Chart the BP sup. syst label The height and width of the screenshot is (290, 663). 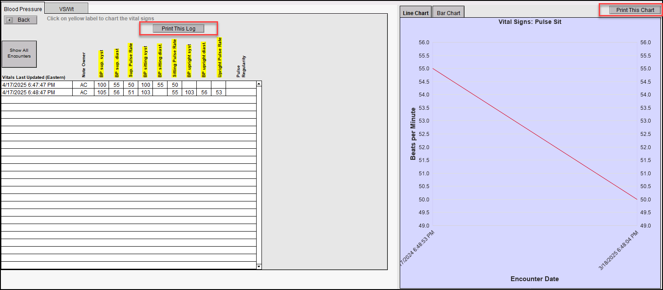point(101,64)
